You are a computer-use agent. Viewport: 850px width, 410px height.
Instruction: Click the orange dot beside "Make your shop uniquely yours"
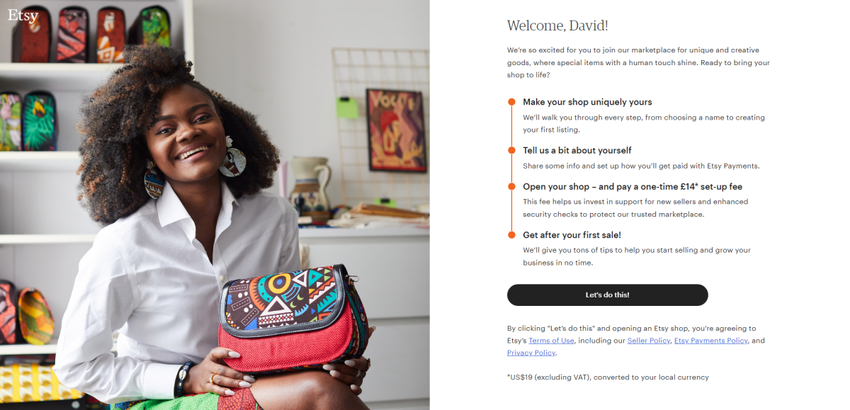pyautogui.click(x=511, y=102)
